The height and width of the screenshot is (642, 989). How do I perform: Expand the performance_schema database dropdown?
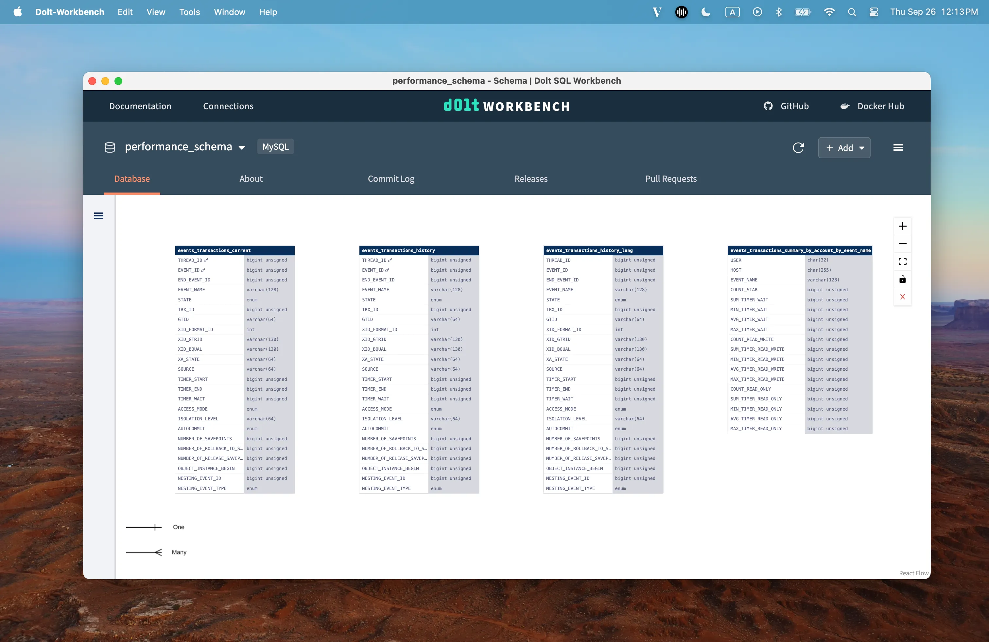(241, 147)
